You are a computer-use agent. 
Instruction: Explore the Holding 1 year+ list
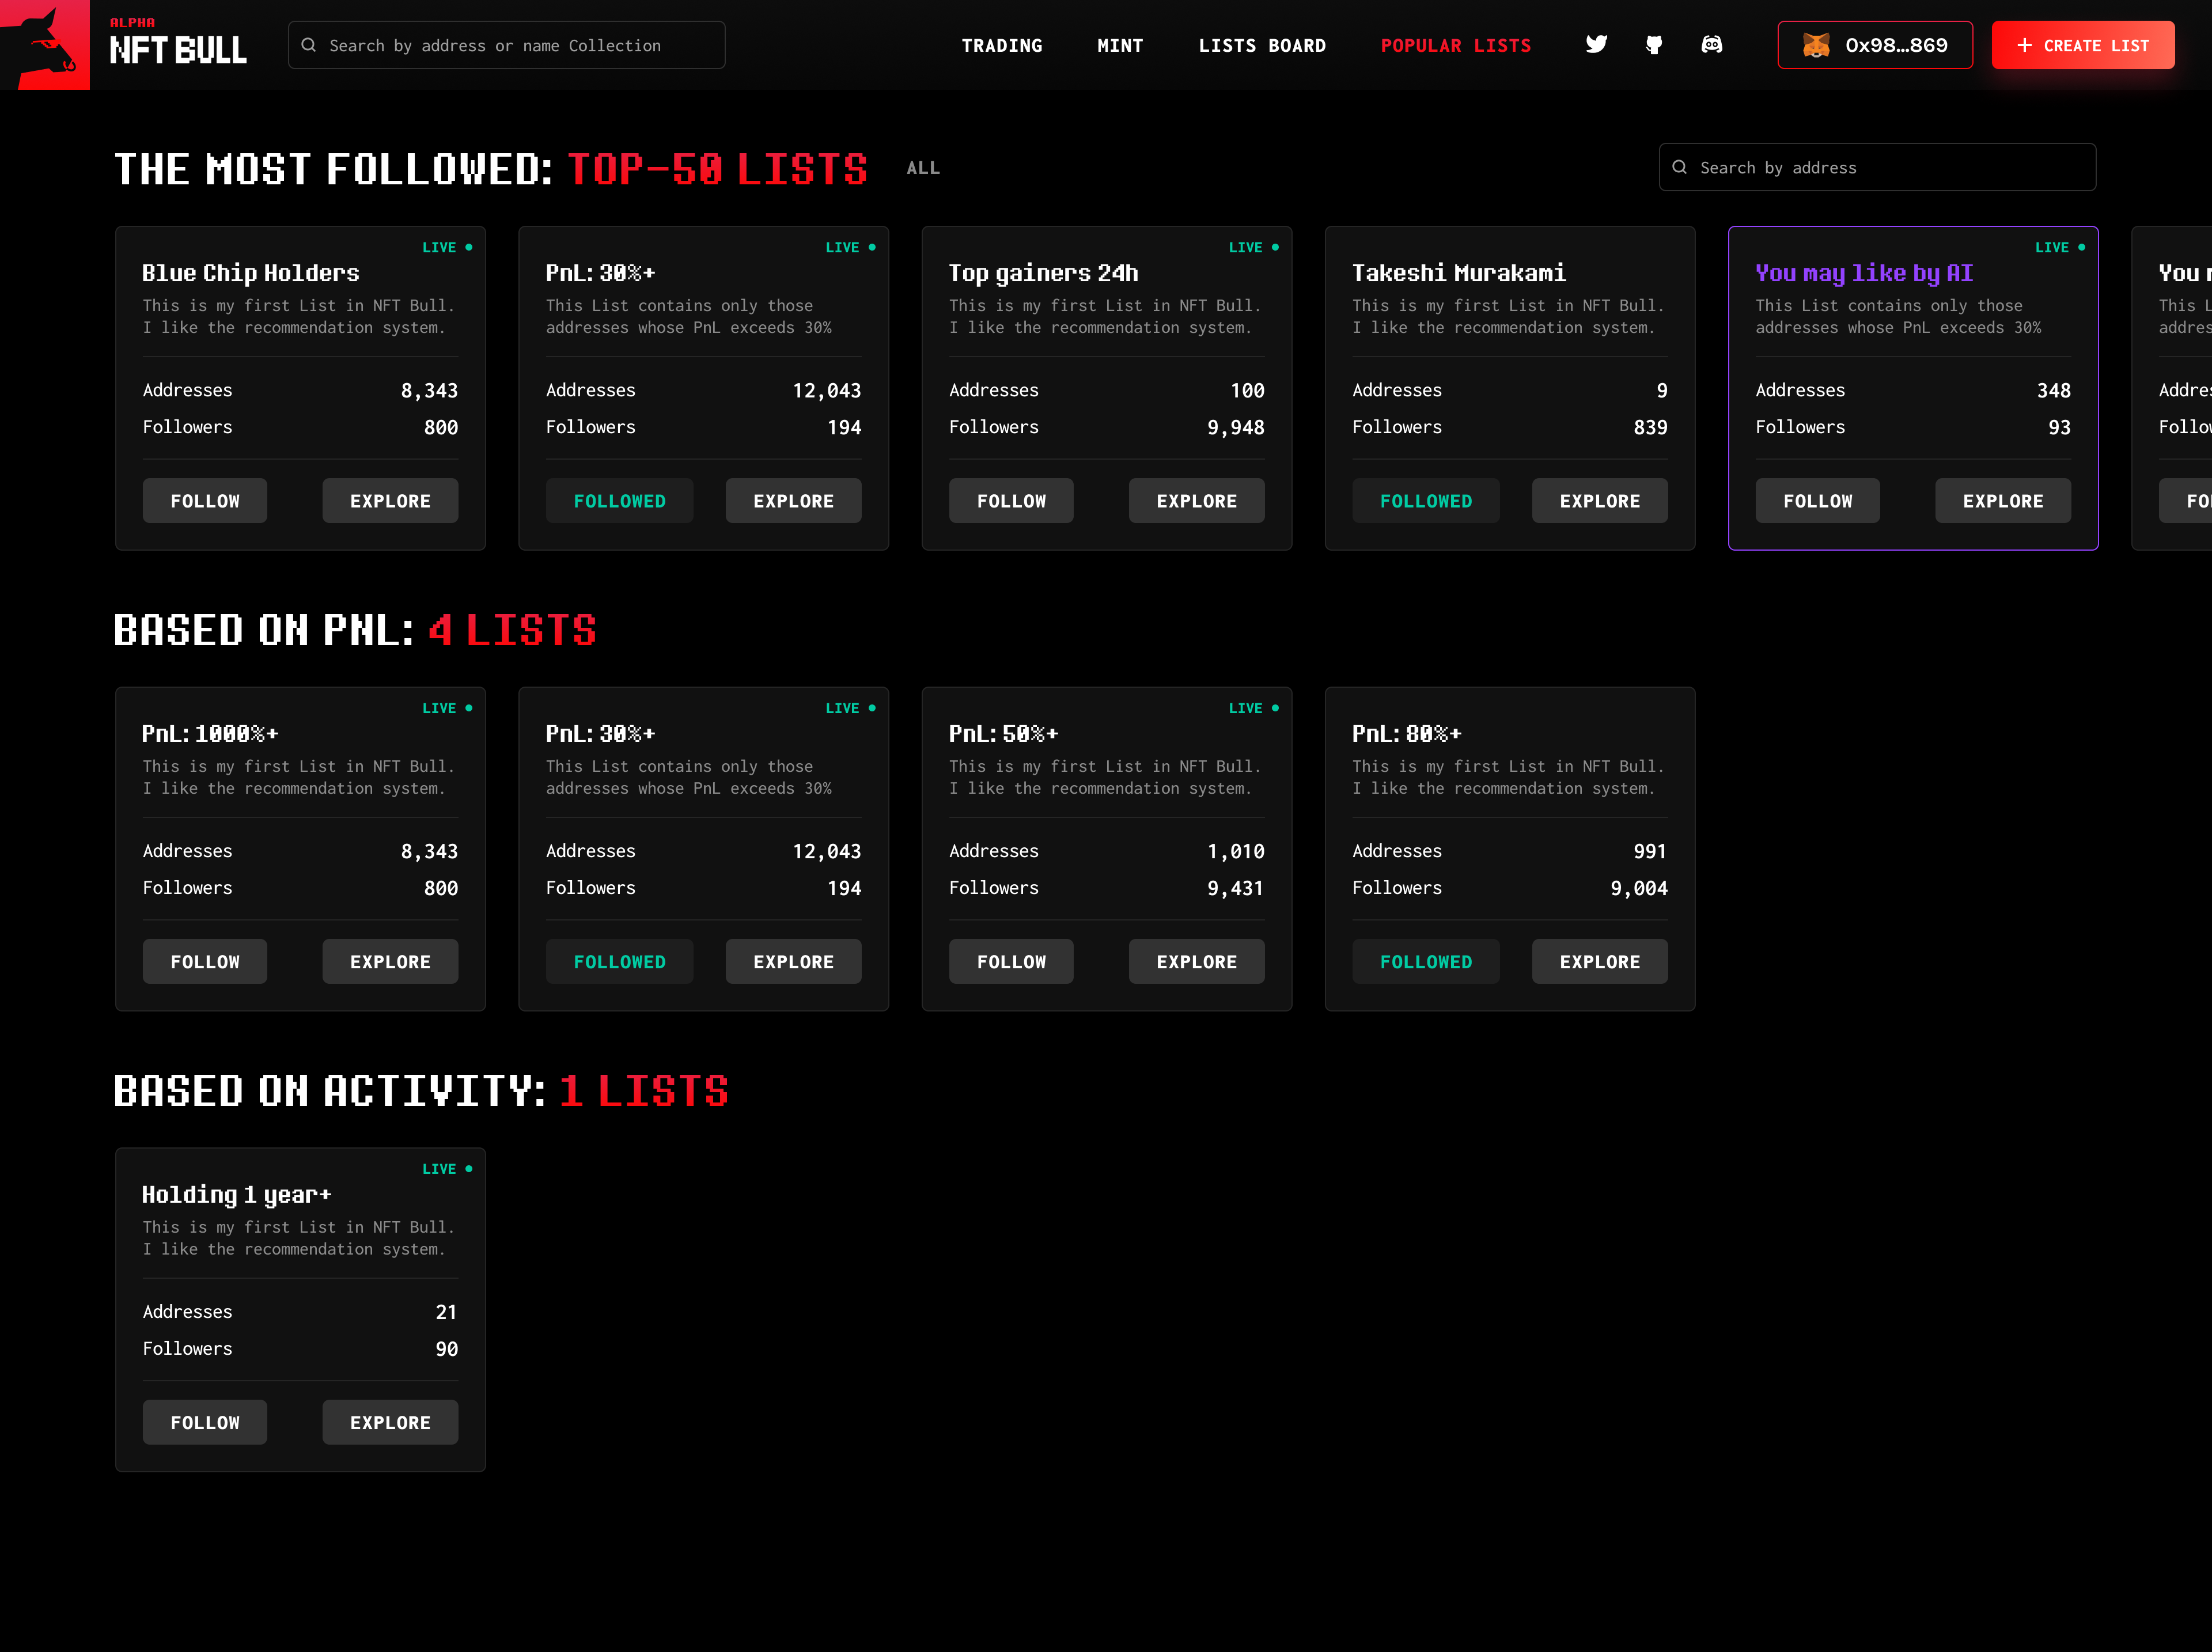(390, 1422)
